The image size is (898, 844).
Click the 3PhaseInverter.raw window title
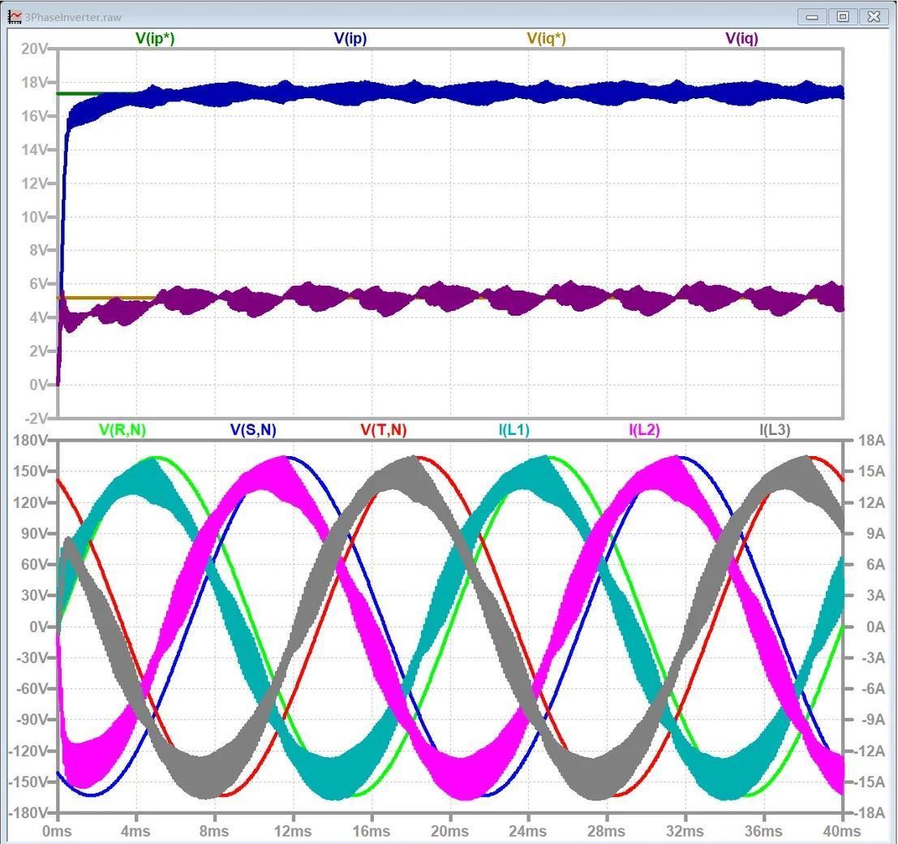73,17
